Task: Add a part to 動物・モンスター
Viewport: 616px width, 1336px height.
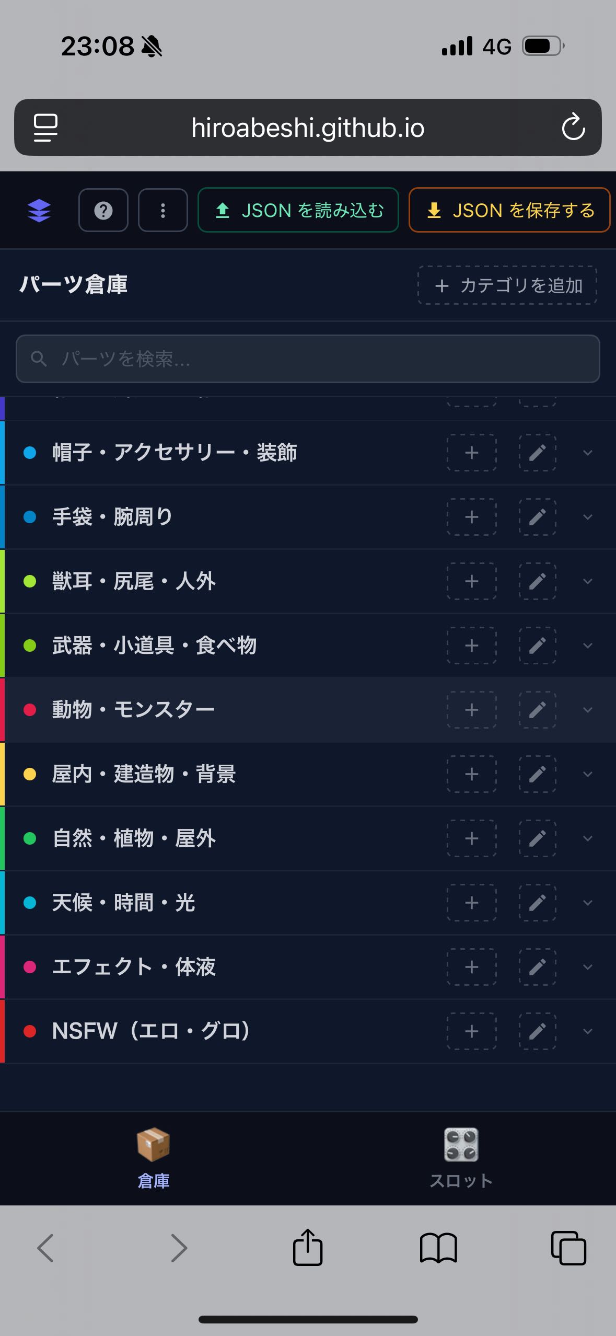Action: pyautogui.click(x=471, y=710)
